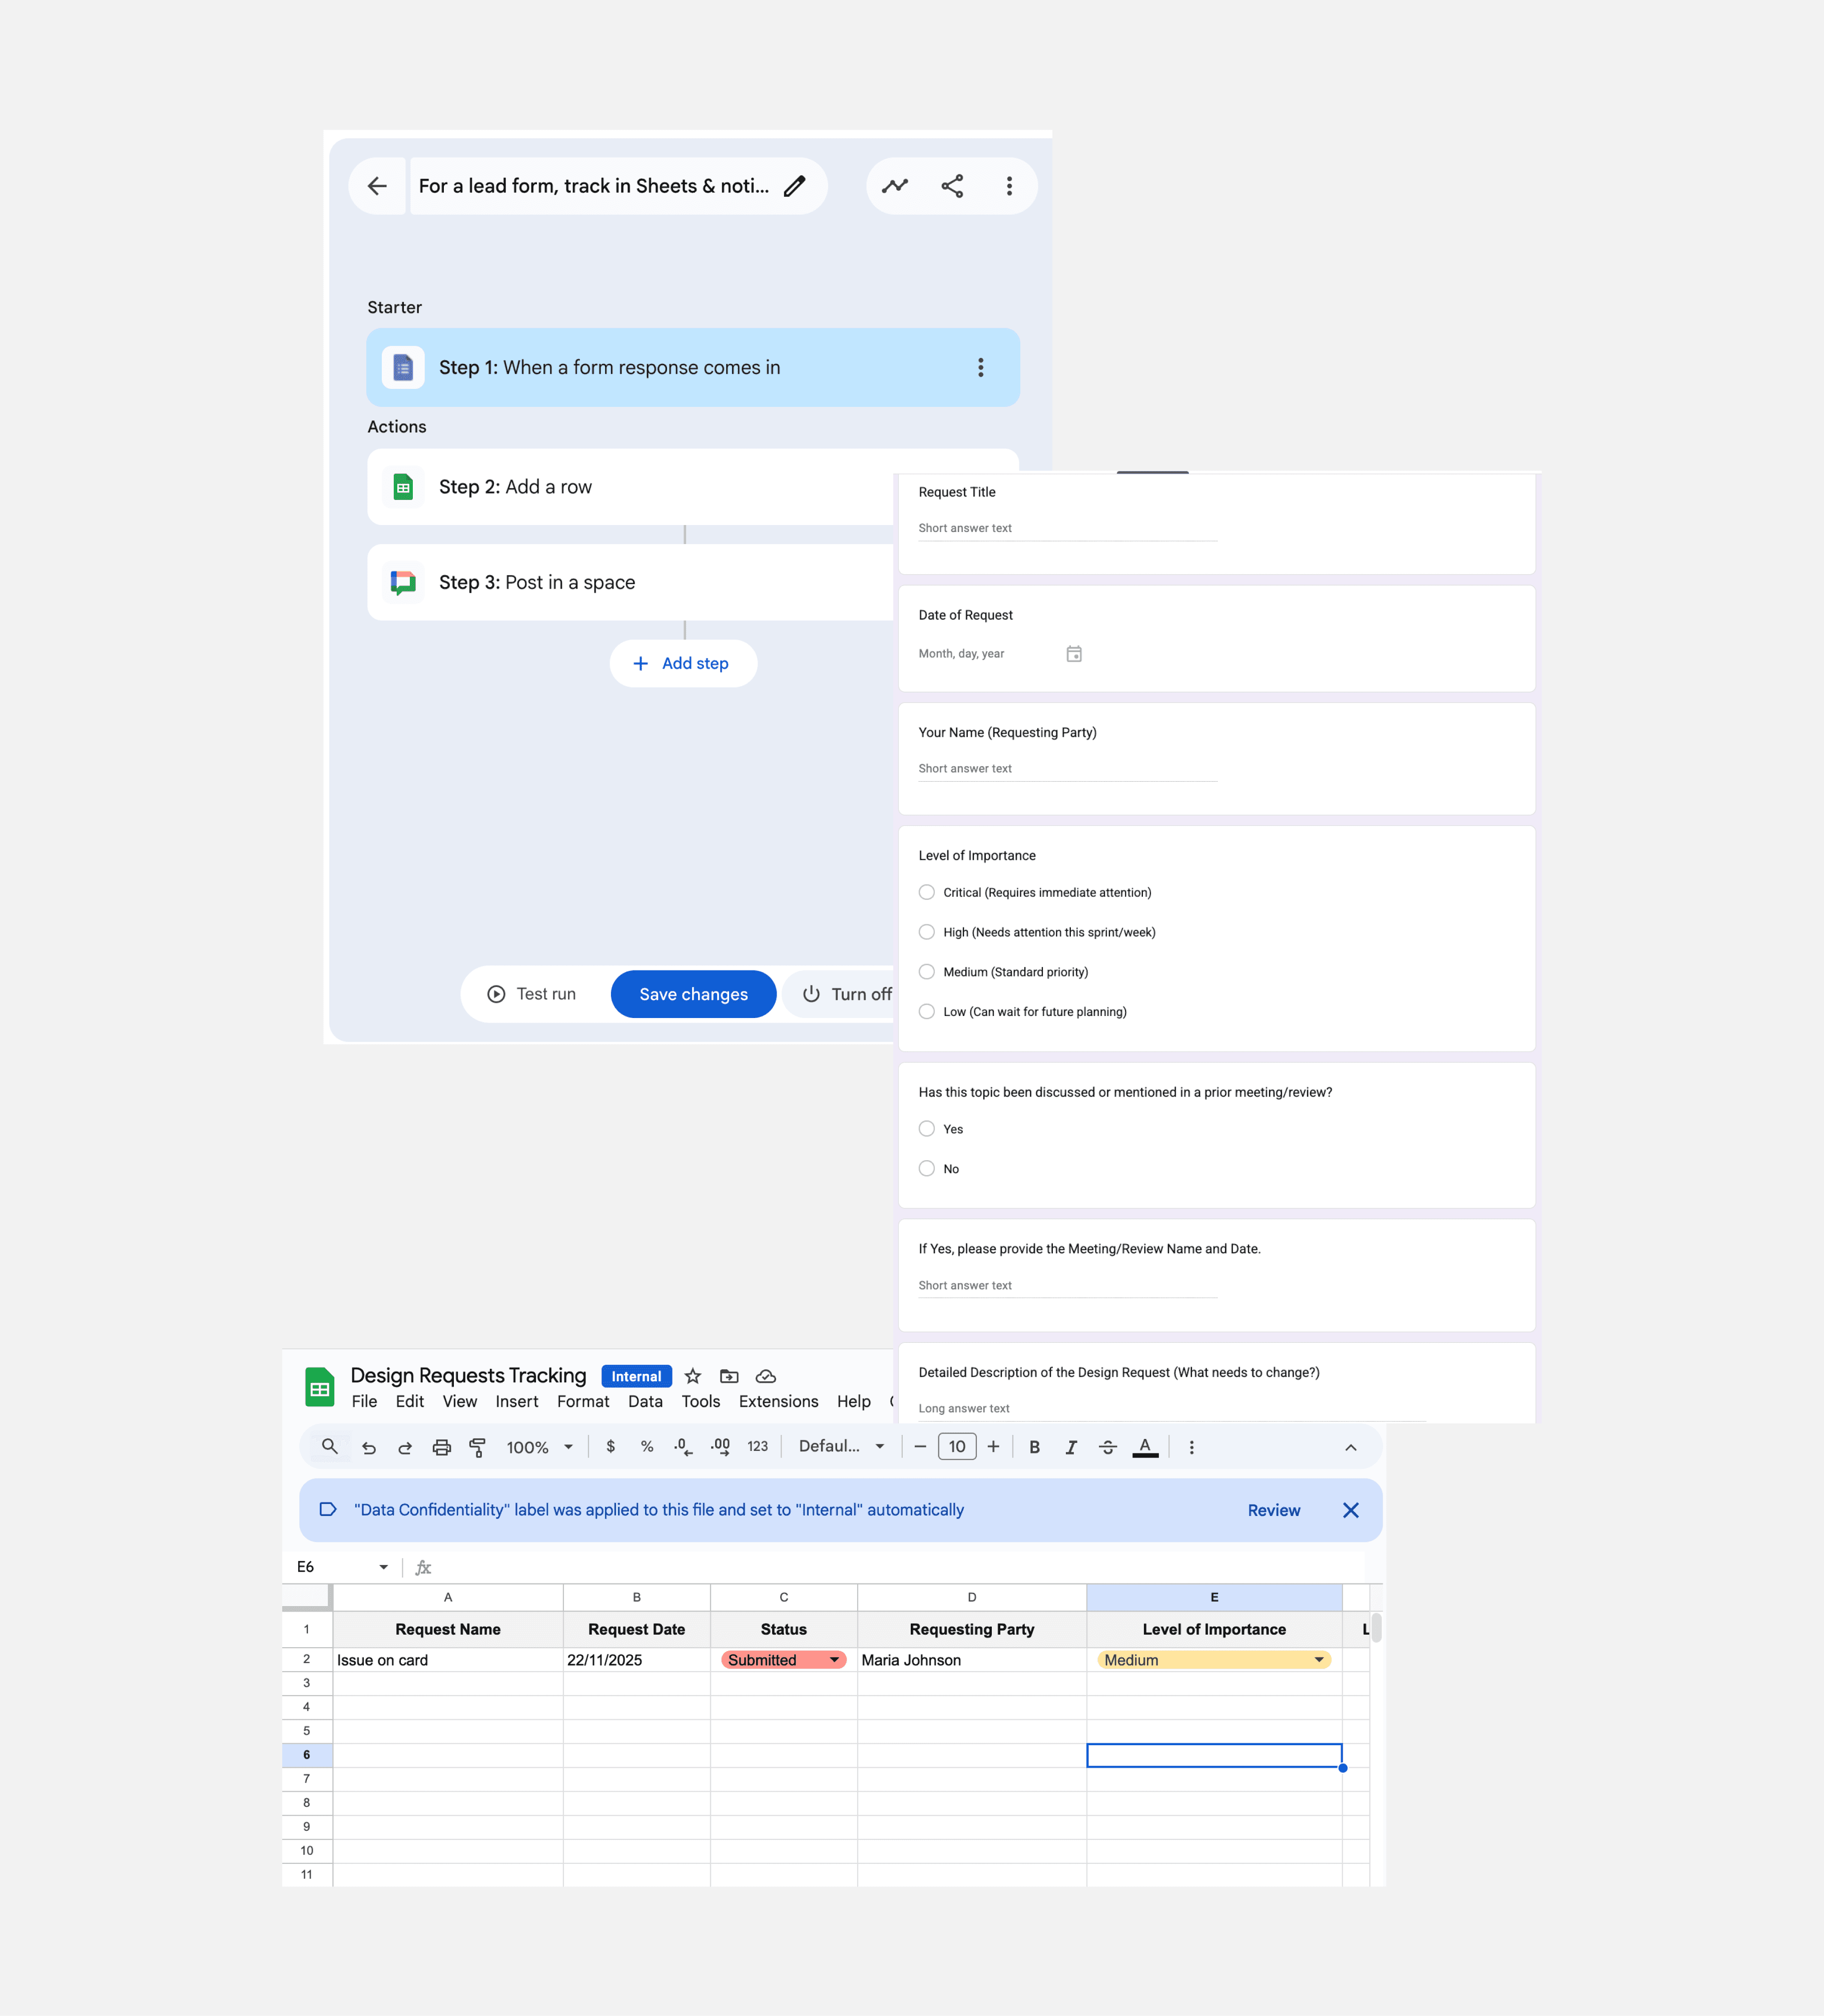Choose Critical level of importance
The width and height of the screenshot is (1824, 2016).
[x=927, y=891]
